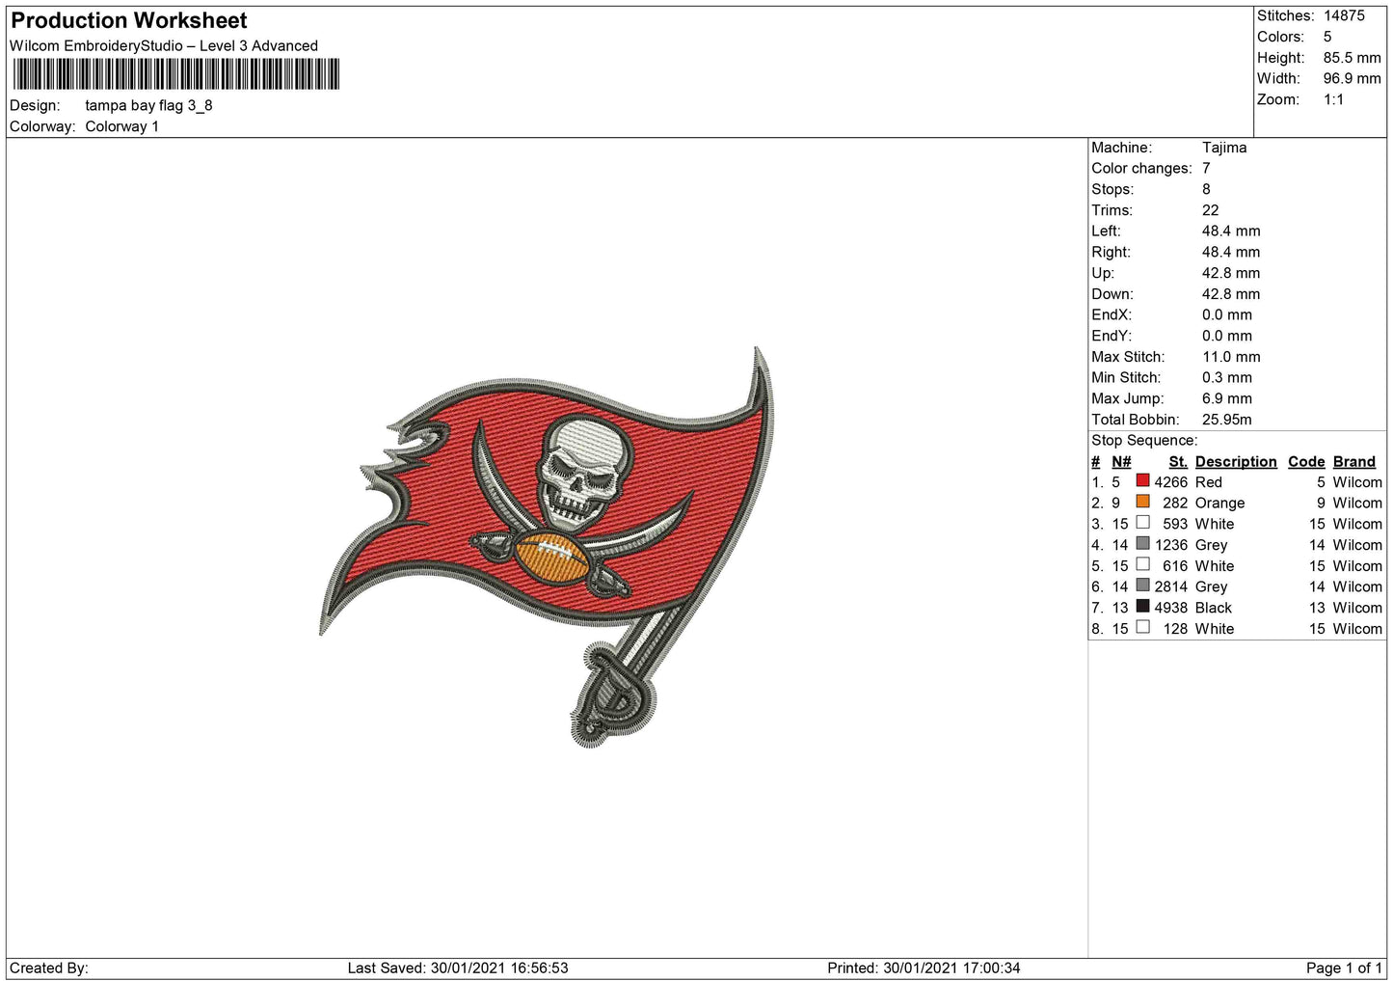Click the "Created By:" footer label
1393x981 pixels.
tap(49, 967)
